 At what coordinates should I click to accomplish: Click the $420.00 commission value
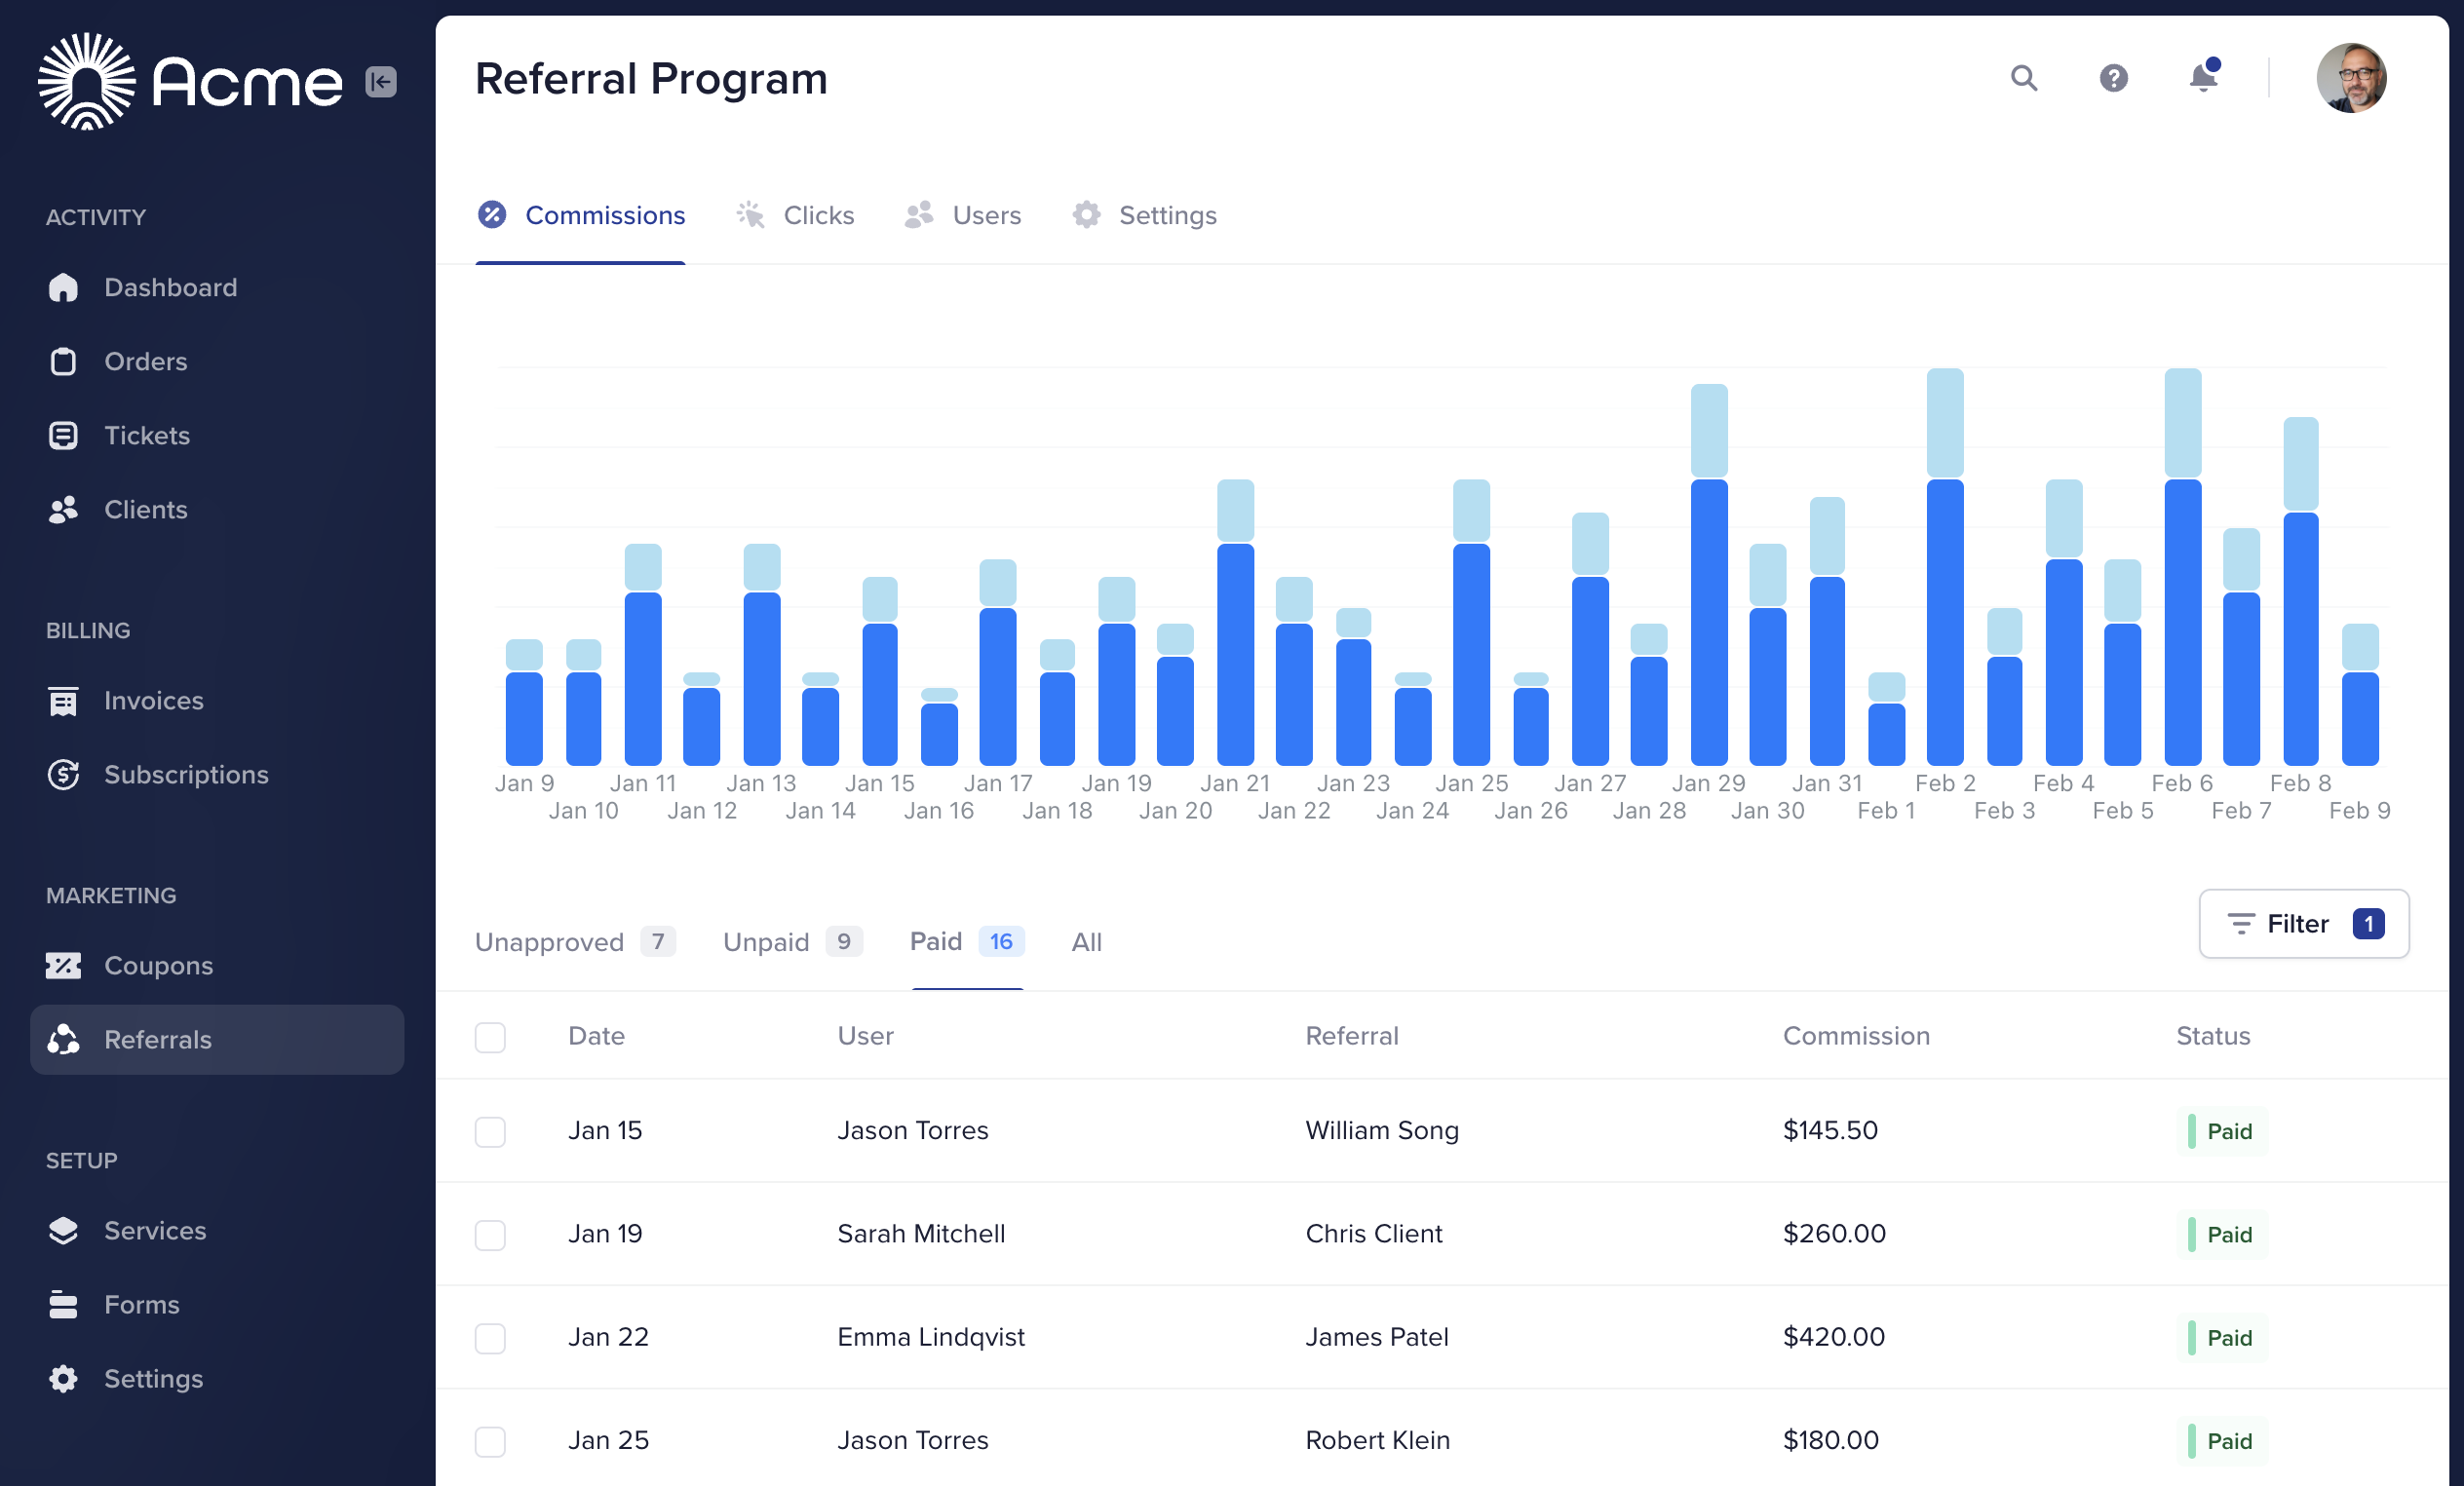[x=1834, y=1337]
